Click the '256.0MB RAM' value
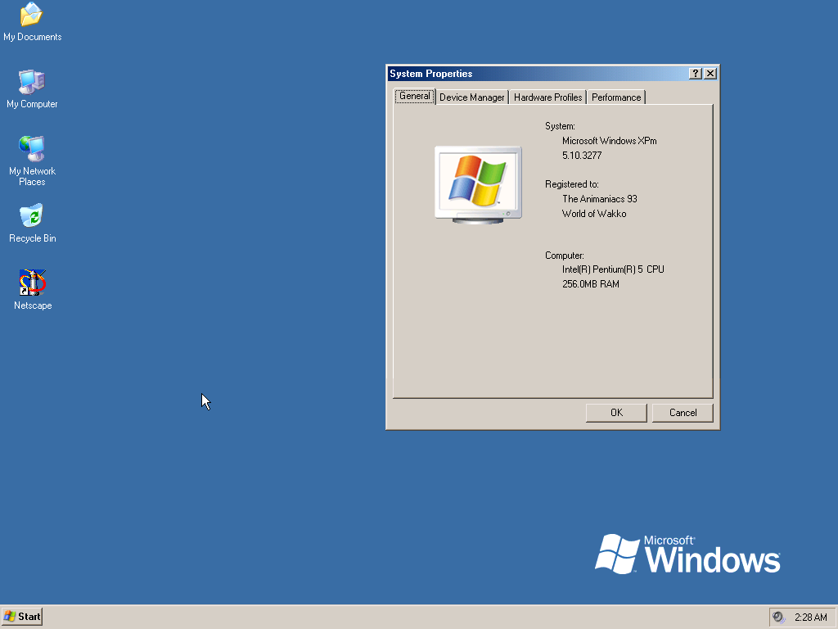Image resolution: width=838 pixels, height=629 pixels. click(591, 284)
